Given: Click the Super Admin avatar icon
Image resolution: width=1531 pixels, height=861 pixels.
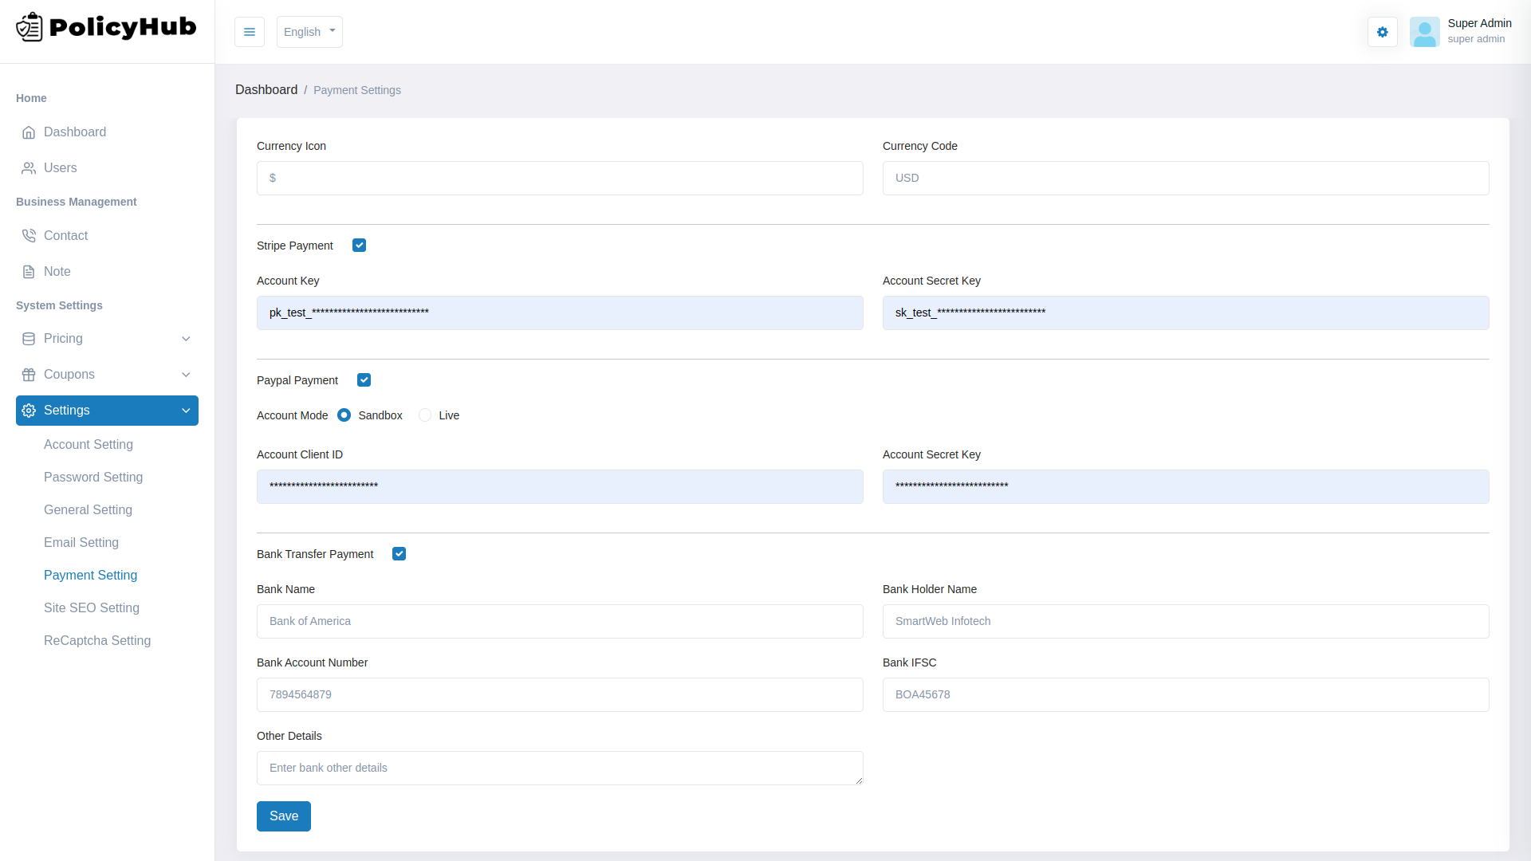Looking at the screenshot, I should (x=1425, y=32).
